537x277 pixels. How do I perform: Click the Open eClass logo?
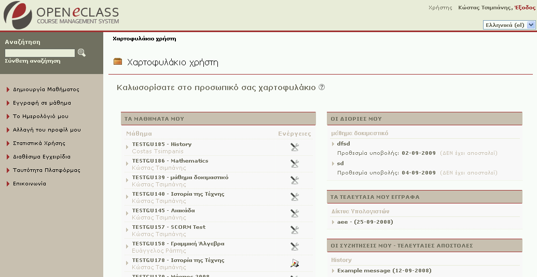61,15
